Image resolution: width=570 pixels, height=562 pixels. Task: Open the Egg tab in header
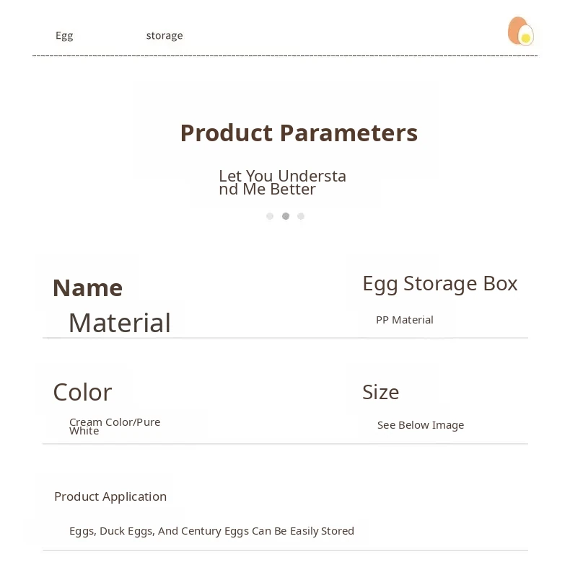point(64,35)
